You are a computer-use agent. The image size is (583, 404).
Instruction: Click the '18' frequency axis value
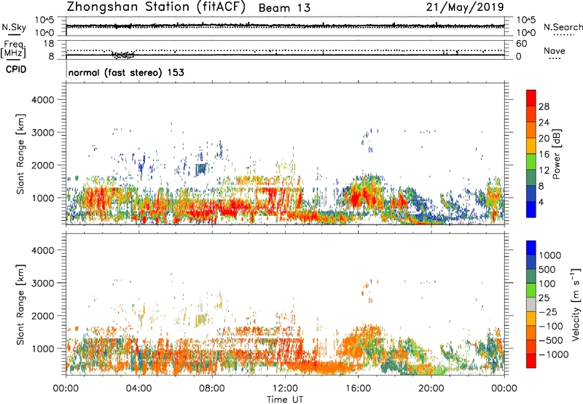[49, 44]
